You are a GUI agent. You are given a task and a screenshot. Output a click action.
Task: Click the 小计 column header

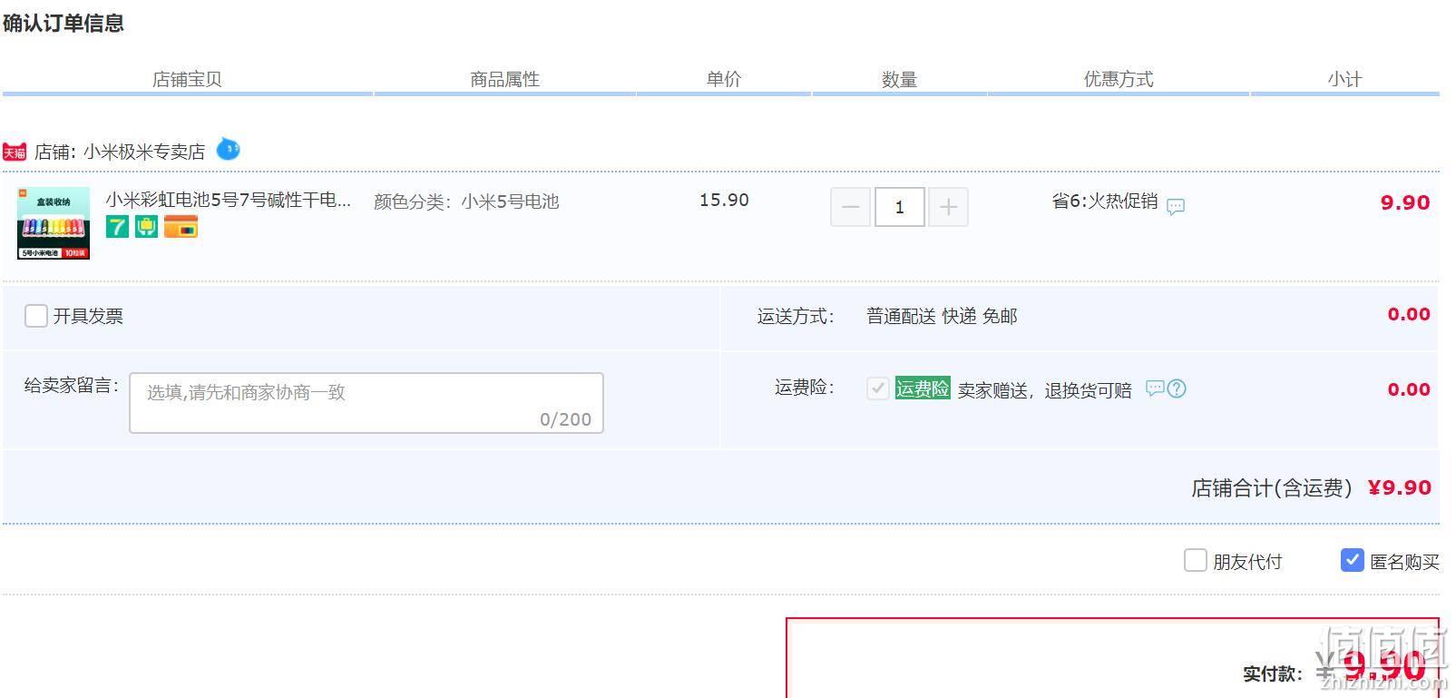(x=1344, y=79)
